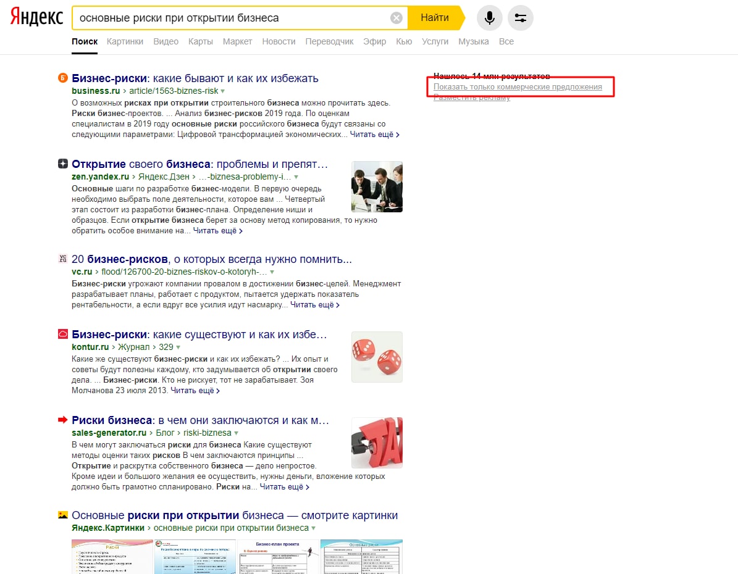Click 'Показать только коммерческие предложения' link

tap(518, 86)
